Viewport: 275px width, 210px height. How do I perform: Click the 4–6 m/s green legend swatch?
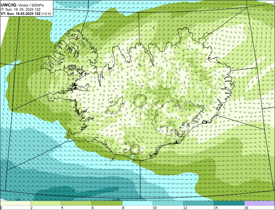point(76,203)
